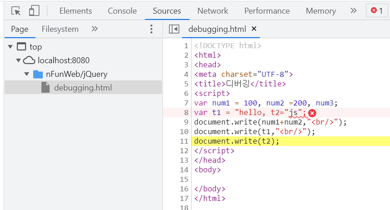
Task: Collapse the localhost:8080 tree arrow
Action: 18,60
